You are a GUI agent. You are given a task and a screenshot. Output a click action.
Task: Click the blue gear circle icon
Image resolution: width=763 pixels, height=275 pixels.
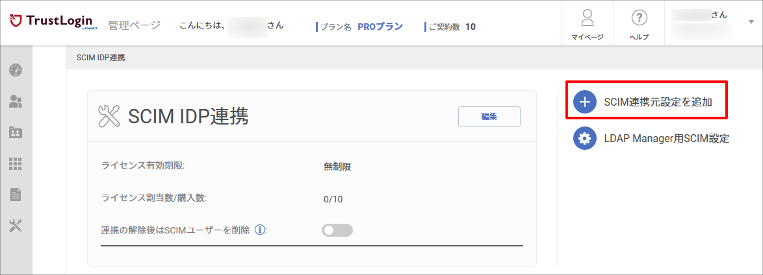click(x=585, y=138)
